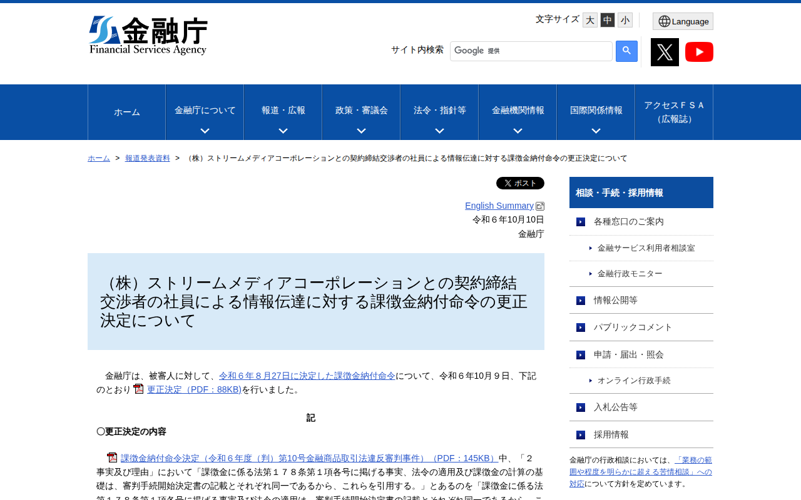801x500 pixels.
Task: Click the 金融機関情報 nav label
Action: click(x=518, y=111)
